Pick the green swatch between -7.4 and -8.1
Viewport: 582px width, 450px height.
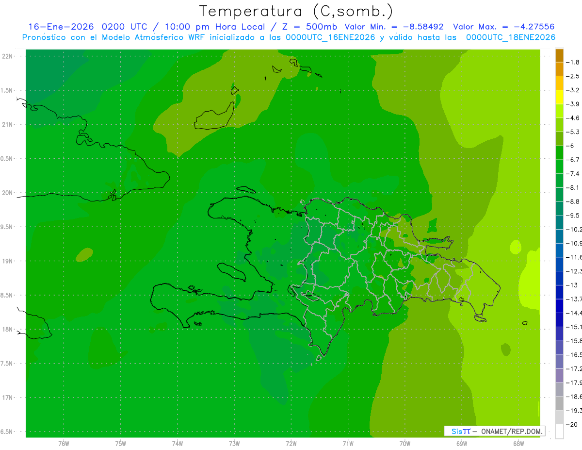tap(559, 181)
